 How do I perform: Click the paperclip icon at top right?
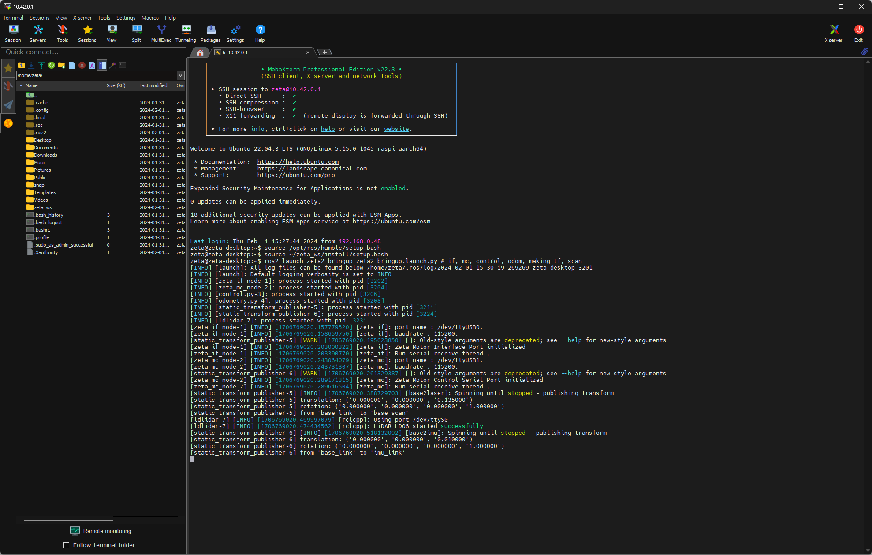[x=865, y=52]
